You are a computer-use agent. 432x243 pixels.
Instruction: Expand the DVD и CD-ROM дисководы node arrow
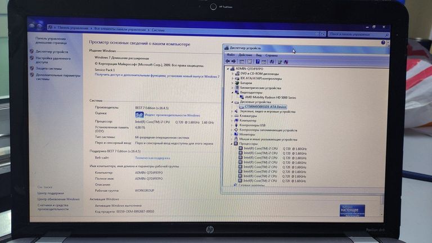point(232,74)
